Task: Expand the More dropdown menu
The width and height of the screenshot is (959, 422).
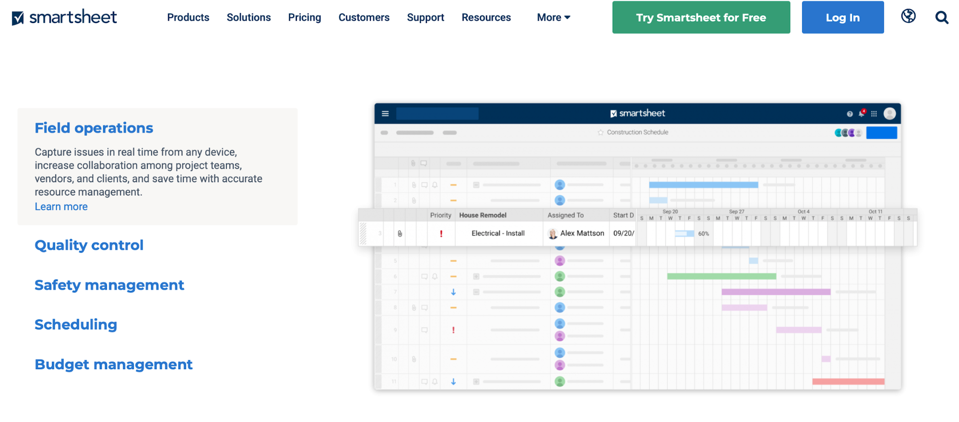Action: (554, 17)
